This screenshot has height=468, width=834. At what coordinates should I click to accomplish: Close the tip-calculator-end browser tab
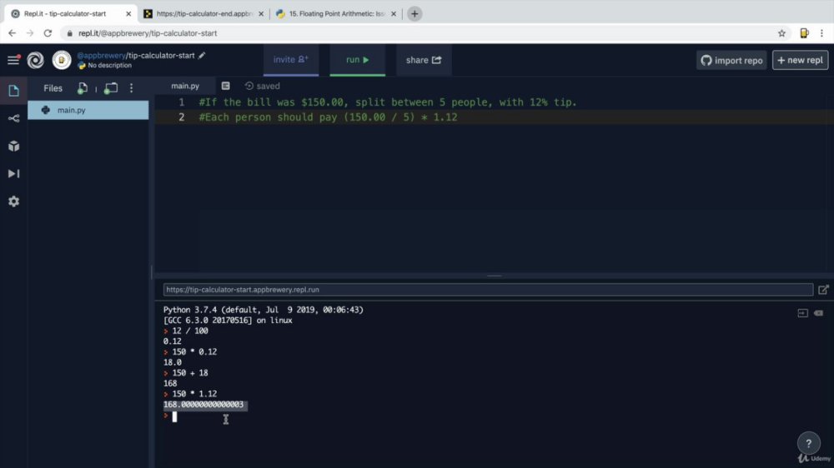coord(261,14)
